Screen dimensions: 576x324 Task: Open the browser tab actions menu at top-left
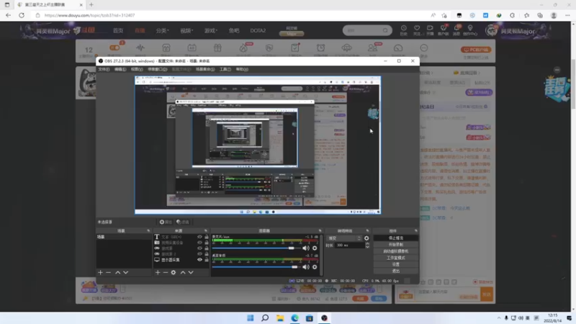pos(7,5)
